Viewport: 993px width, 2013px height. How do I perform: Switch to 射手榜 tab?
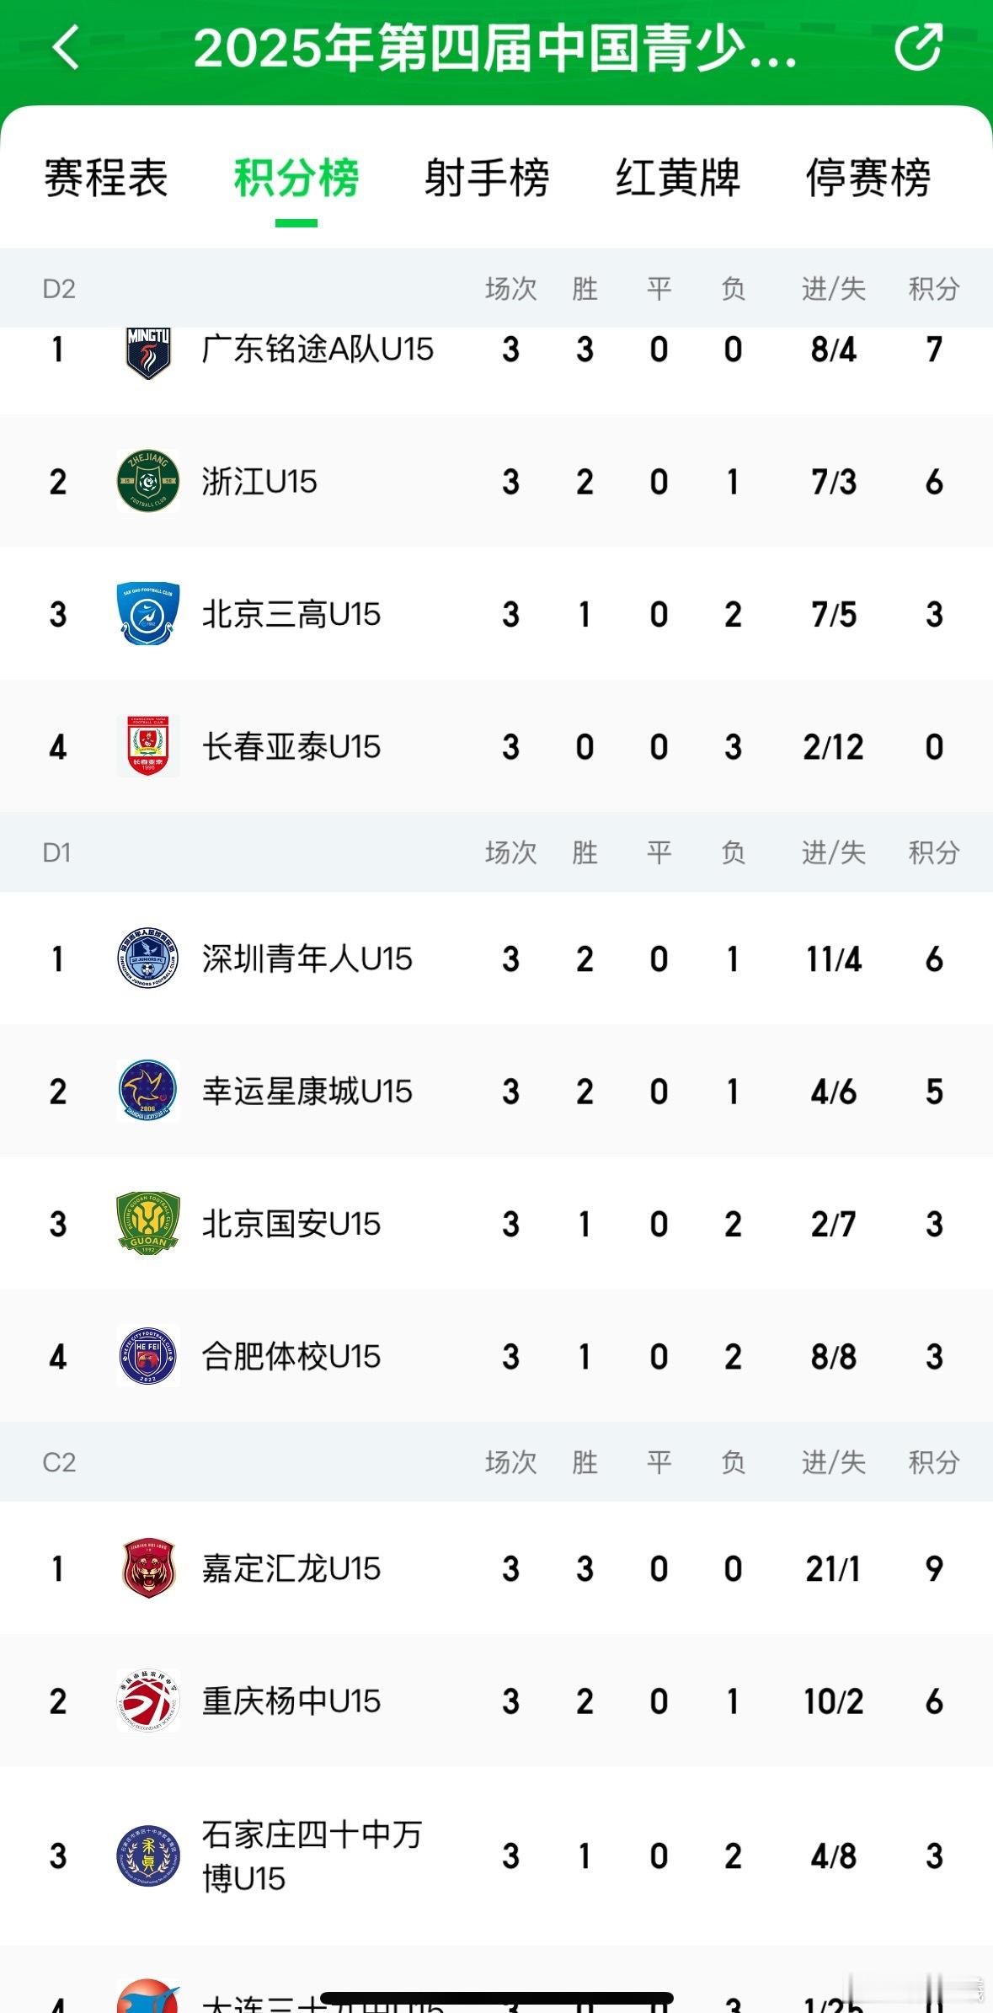(x=487, y=178)
